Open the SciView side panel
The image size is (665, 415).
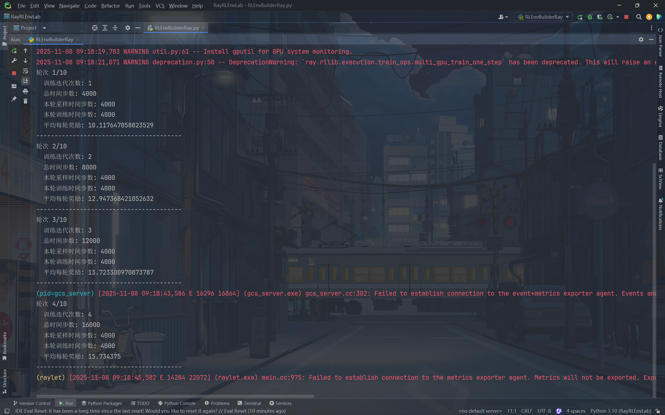[660, 179]
